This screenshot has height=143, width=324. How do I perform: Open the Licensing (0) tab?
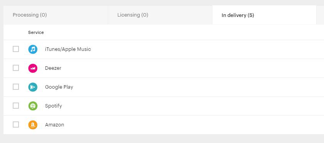click(x=160, y=15)
